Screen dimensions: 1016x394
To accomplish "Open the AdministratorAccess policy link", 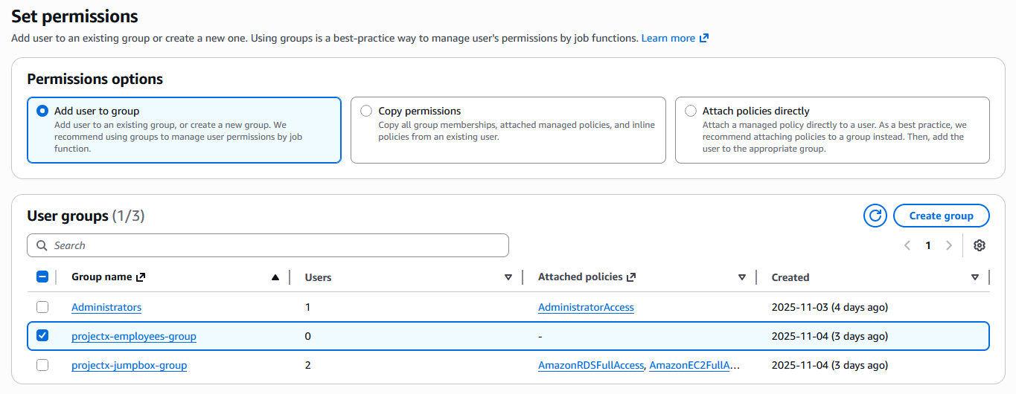I will pos(586,307).
